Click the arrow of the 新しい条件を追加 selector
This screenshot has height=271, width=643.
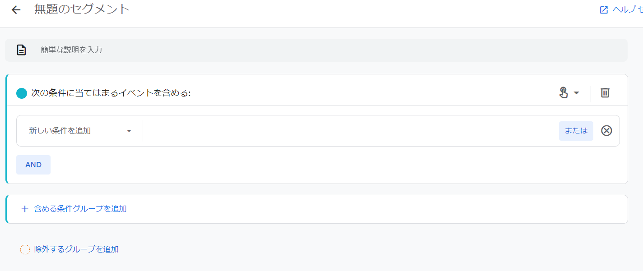(x=129, y=131)
